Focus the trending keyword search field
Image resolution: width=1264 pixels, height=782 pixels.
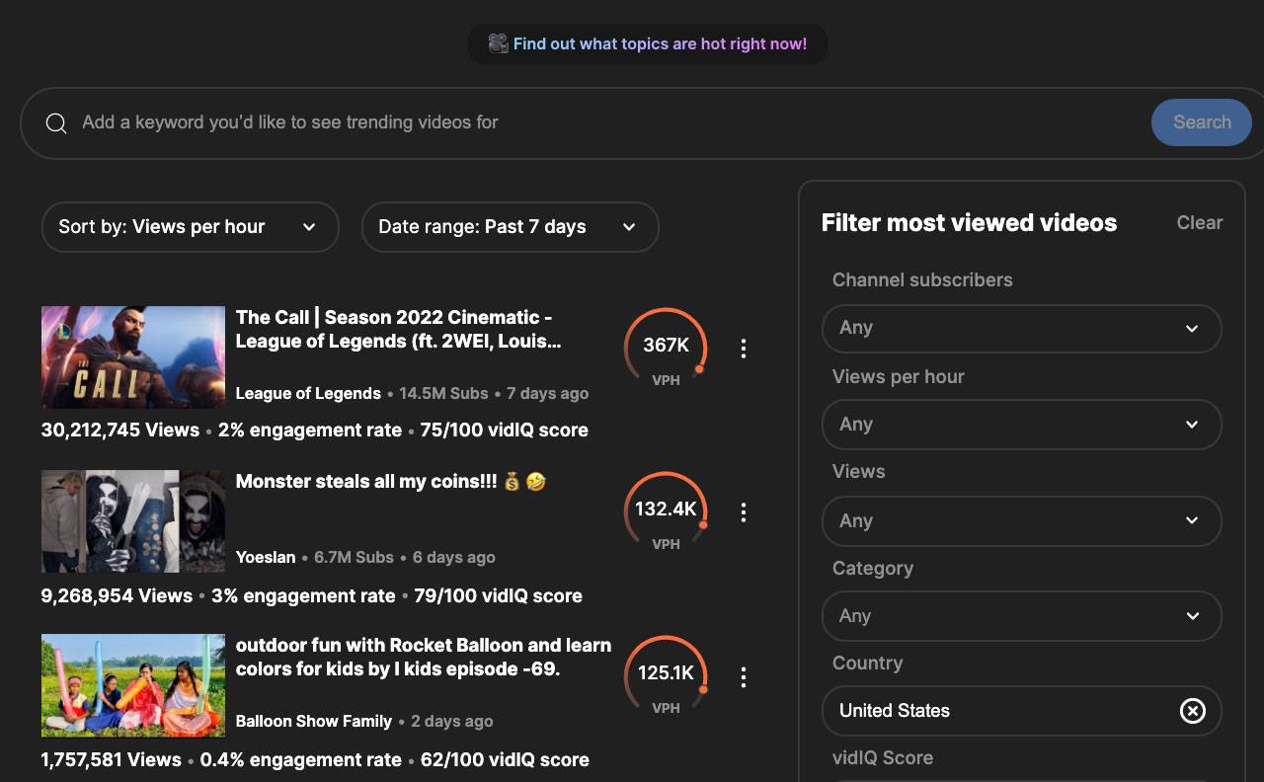592,122
